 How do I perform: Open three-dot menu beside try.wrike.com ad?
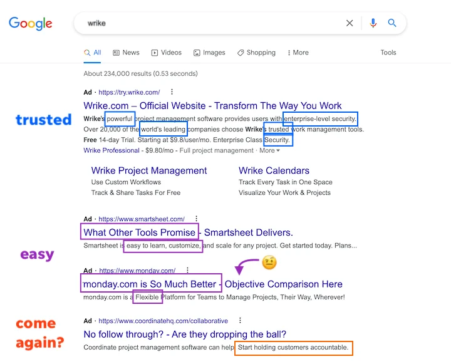[172, 92]
